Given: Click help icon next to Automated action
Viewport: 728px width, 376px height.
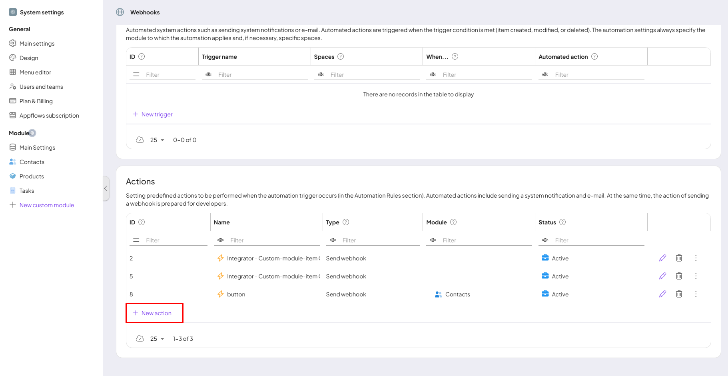Looking at the screenshot, I should click(594, 57).
